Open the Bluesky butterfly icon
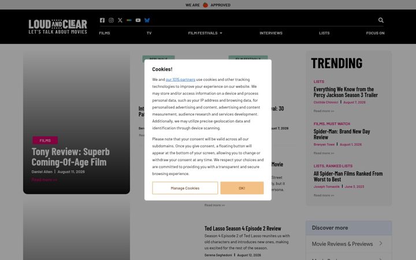The height and width of the screenshot is (260, 416). click(x=147, y=20)
